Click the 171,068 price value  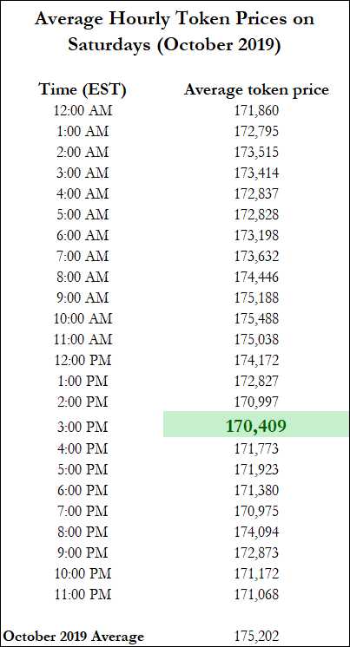[256, 594]
